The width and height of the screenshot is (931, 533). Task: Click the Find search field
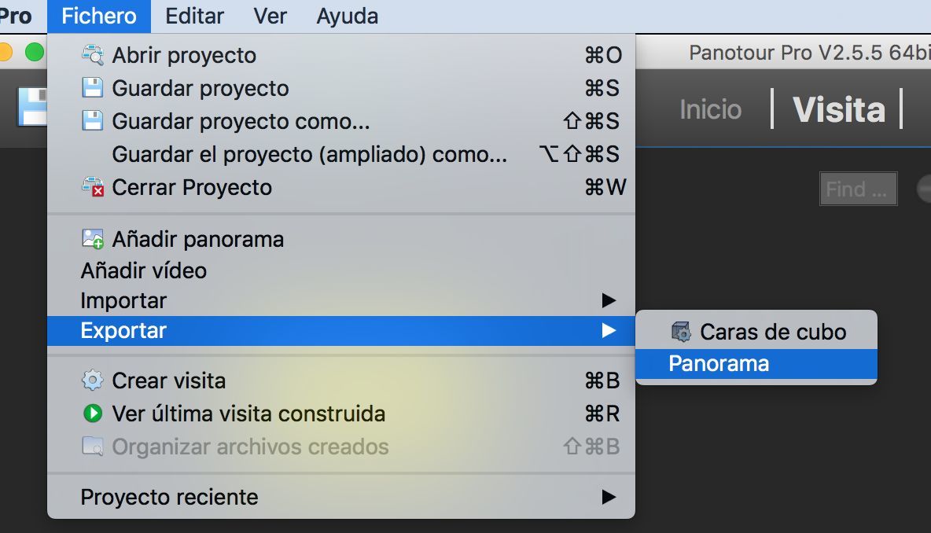[x=858, y=189]
